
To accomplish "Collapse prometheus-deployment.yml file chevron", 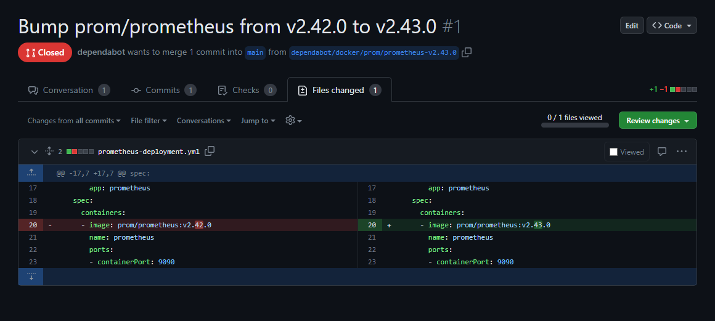I will (x=34, y=152).
